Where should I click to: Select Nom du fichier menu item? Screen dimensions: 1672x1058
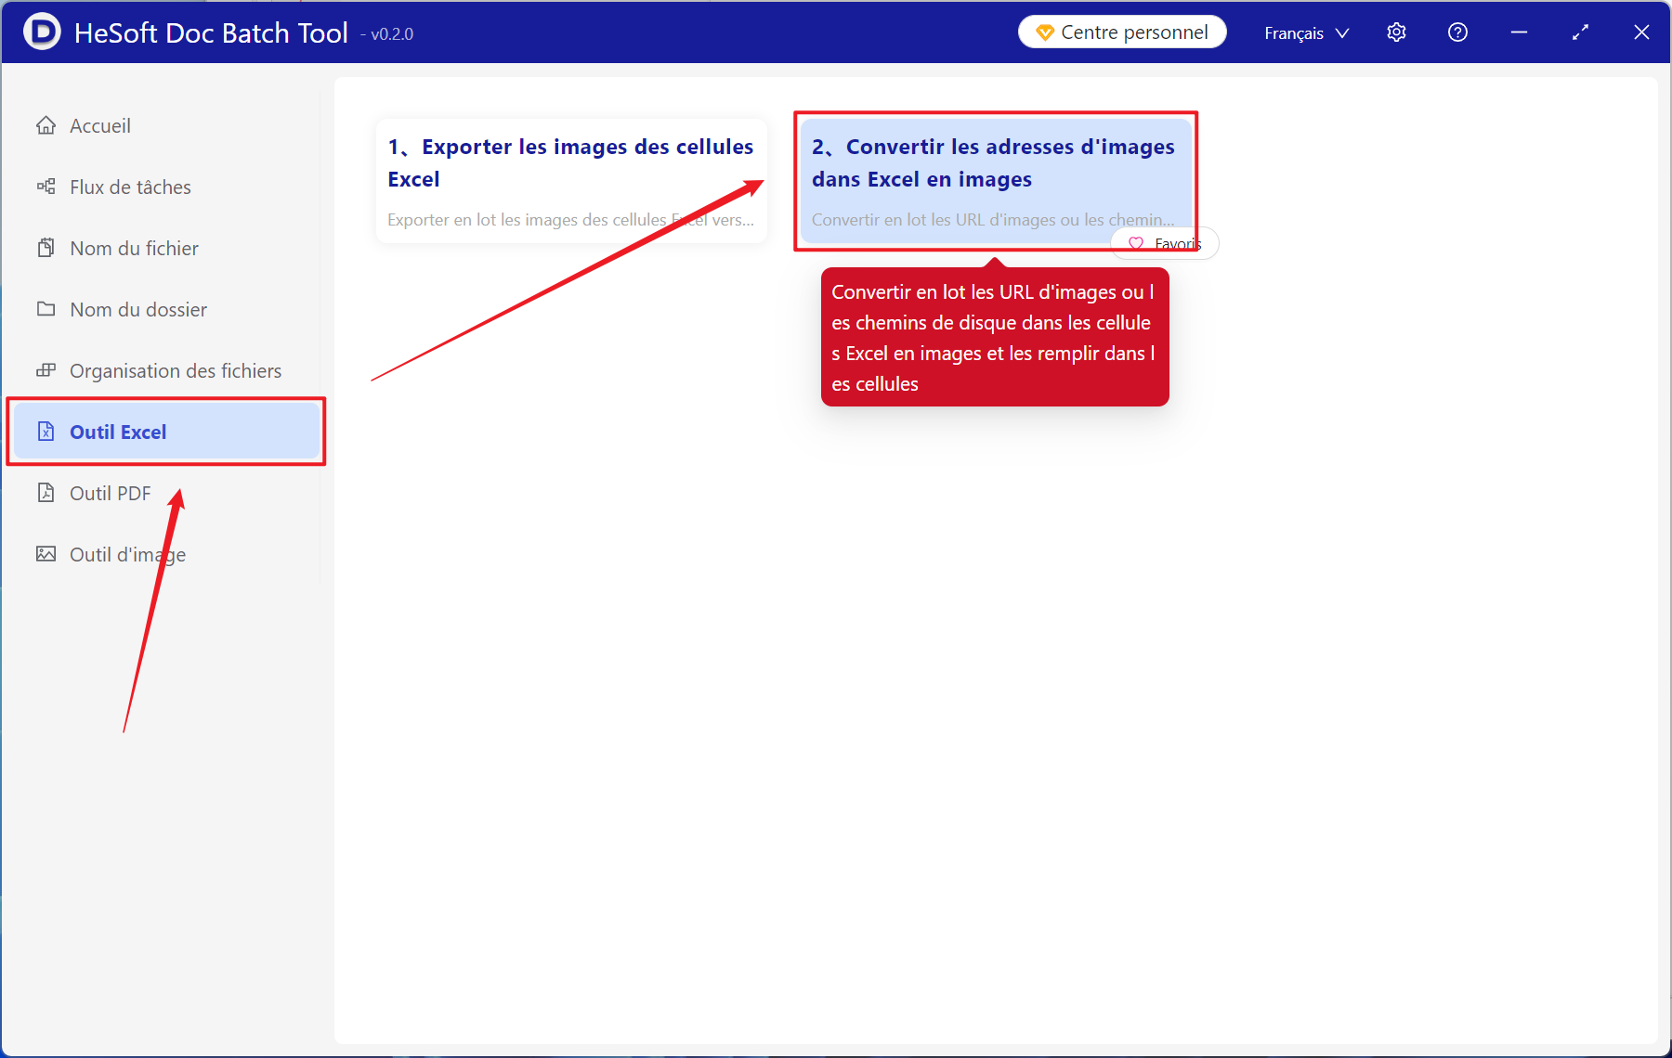pyautogui.click(x=165, y=248)
